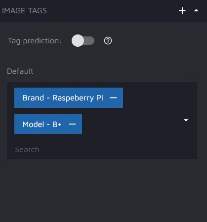
Task: Open the Default tags dropdown arrow
Action: (x=186, y=120)
